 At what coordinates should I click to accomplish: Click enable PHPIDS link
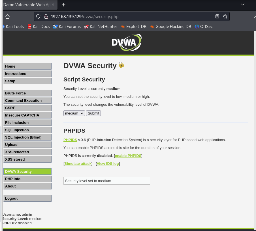pyautogui.click(x=128, y=156)
